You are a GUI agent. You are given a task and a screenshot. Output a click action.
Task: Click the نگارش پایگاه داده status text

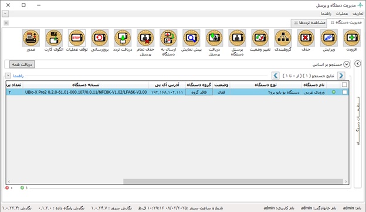pyautogui.click(x=62, y=208)
